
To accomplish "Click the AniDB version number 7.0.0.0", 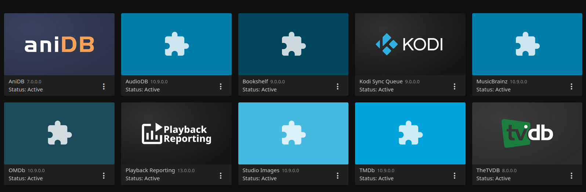I will [x=34, y=82].
